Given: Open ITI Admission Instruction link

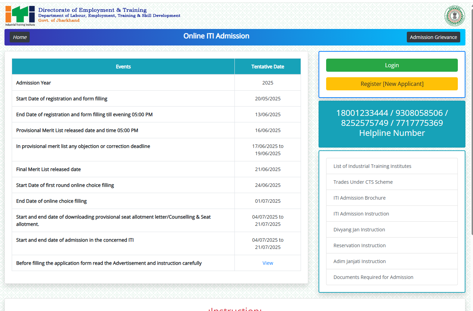Looking at the screenshot, I should tap(361, 214).
